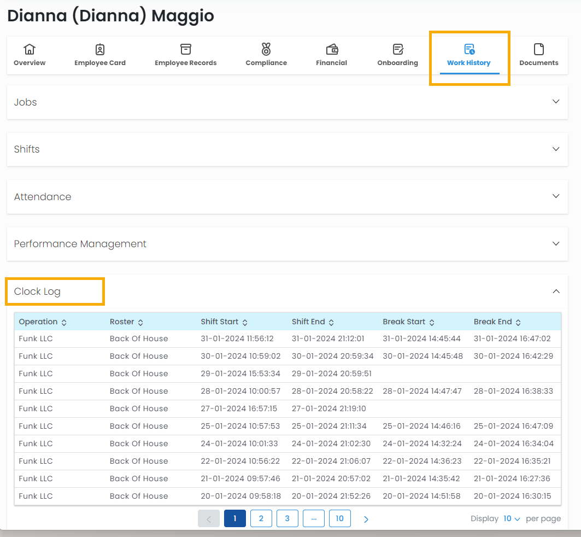The image size is (581, 537).
Task: Go to page 2 of clock log
Action: [x=261, y=518]
